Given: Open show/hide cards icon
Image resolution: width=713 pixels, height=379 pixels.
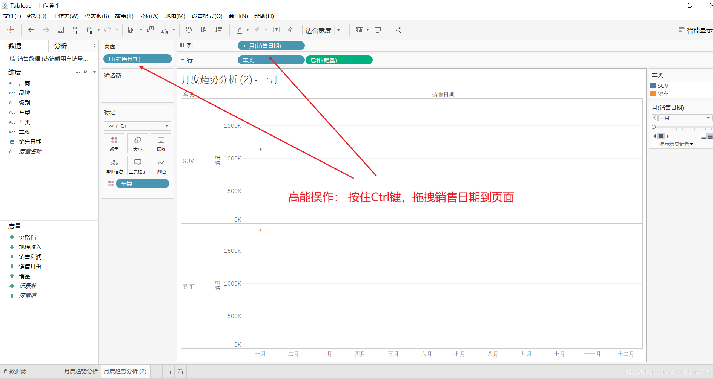Looking at the screenshot, I should tap(360, 30).
